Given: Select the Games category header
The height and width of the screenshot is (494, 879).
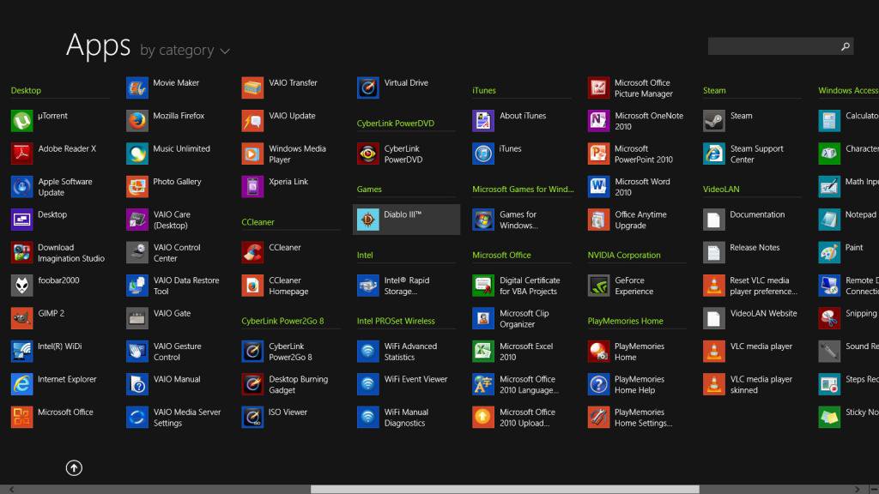Looking at the screenshot, I should tap(369, 190).
